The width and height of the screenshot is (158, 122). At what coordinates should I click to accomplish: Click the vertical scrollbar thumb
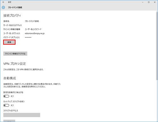coord(157,46)
